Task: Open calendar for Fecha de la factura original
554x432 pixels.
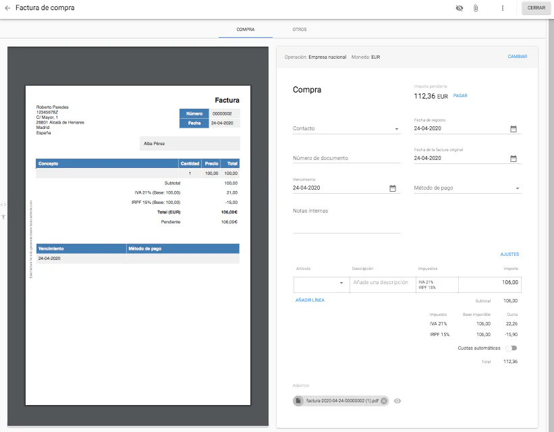Action: [x=513, y=159]
